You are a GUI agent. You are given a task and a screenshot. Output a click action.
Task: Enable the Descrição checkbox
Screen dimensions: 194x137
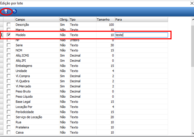pyautogui.click(x=9, y=25)
